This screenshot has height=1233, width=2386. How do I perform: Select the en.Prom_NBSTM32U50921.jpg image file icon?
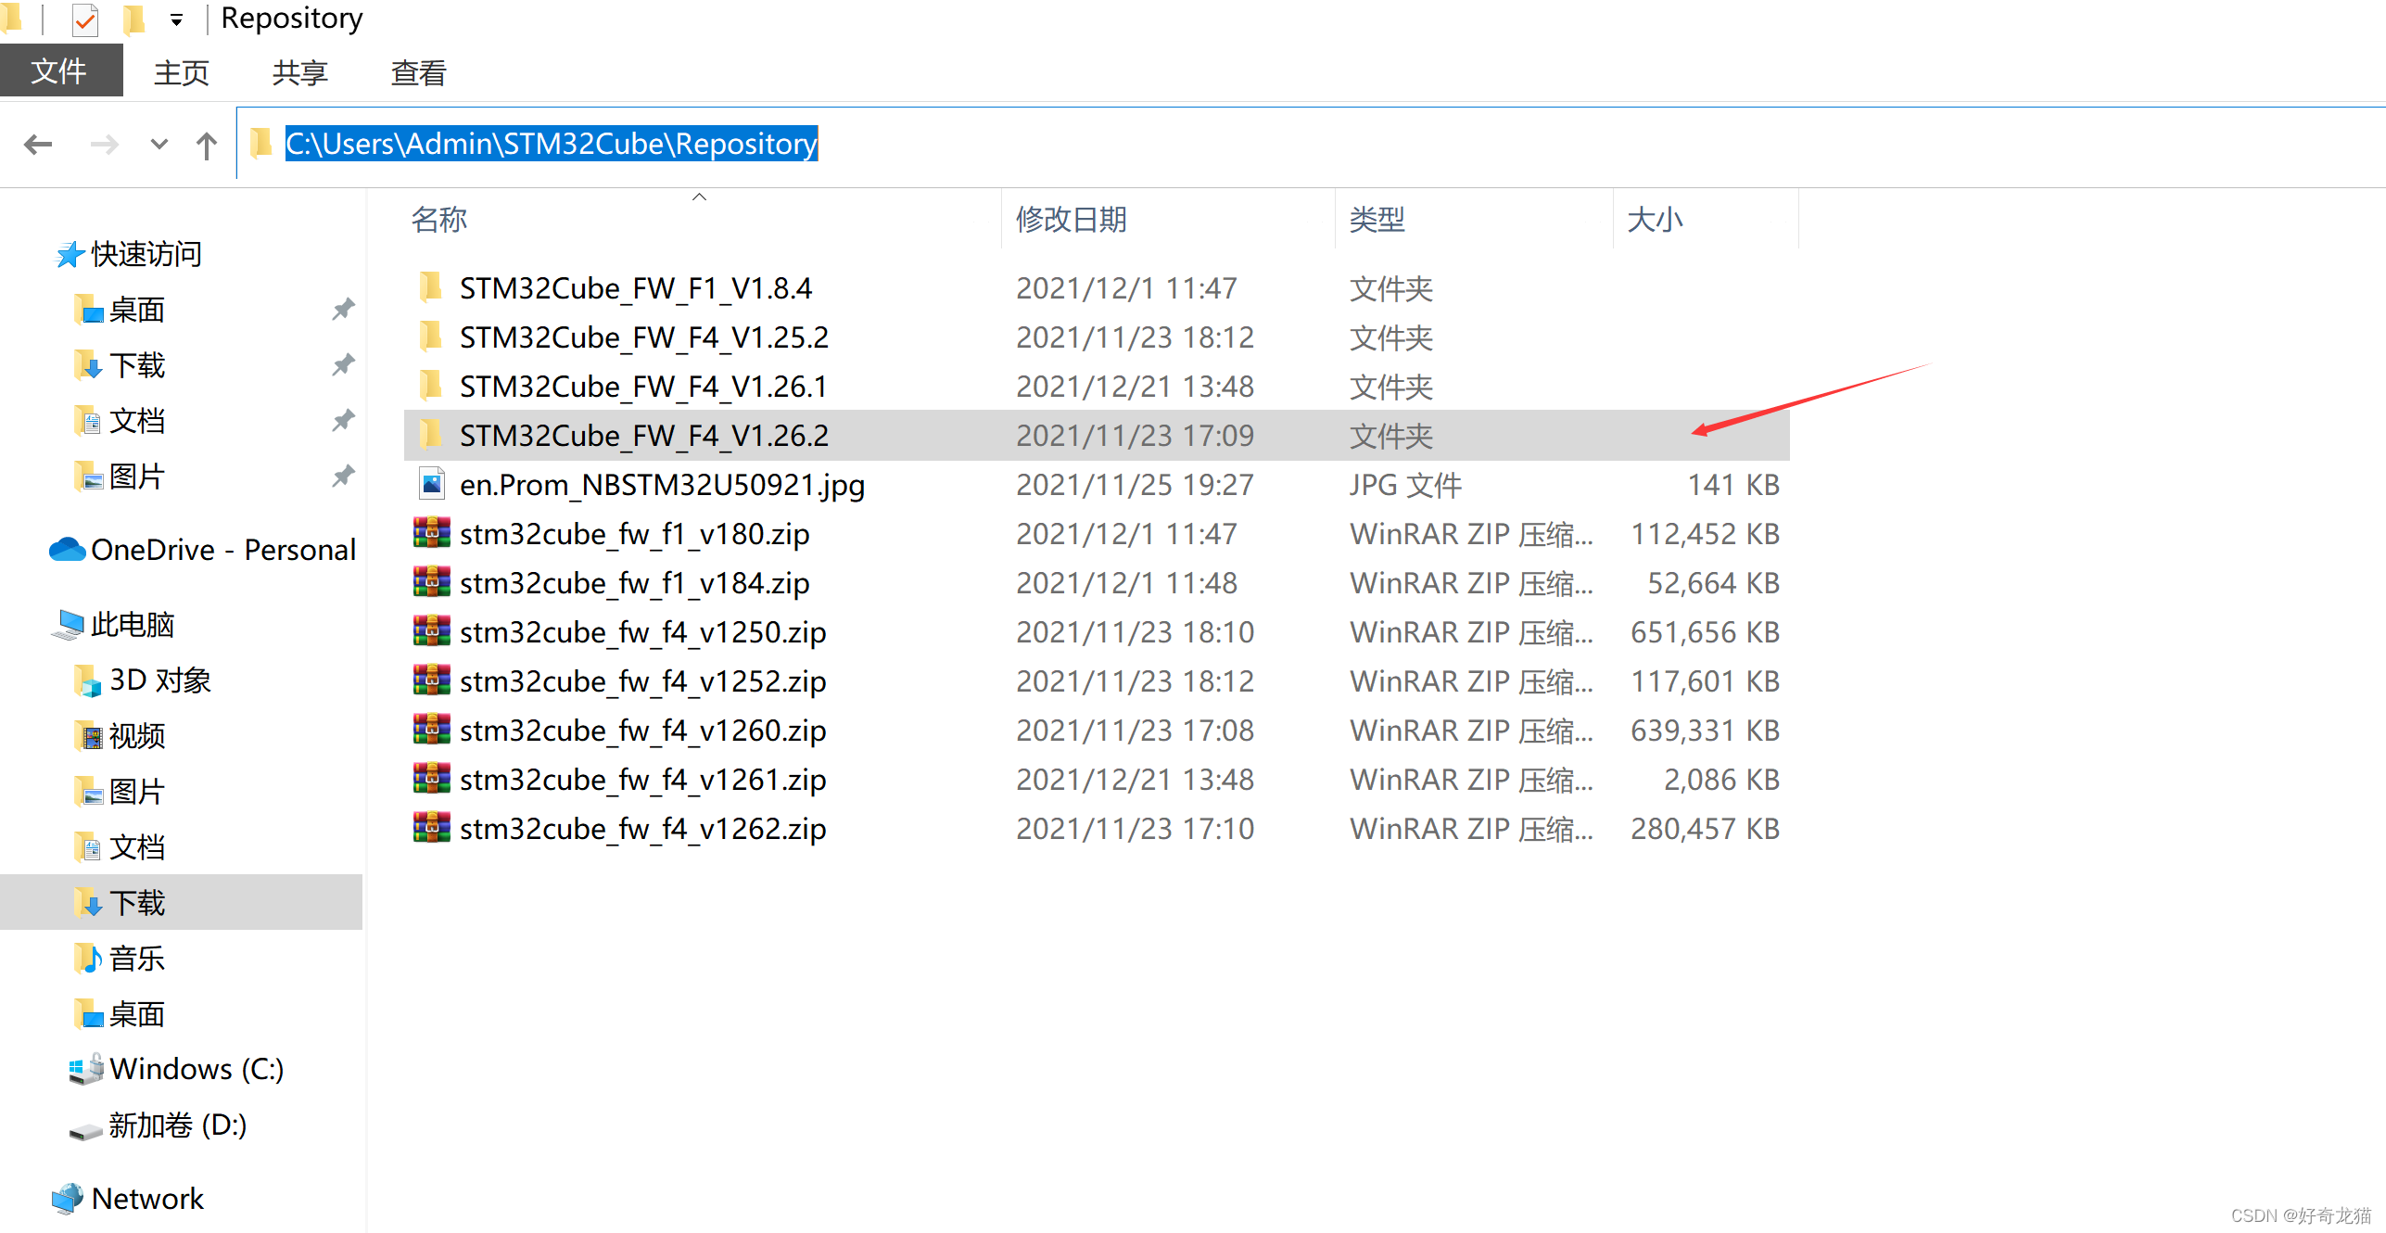tap(431, 484)
